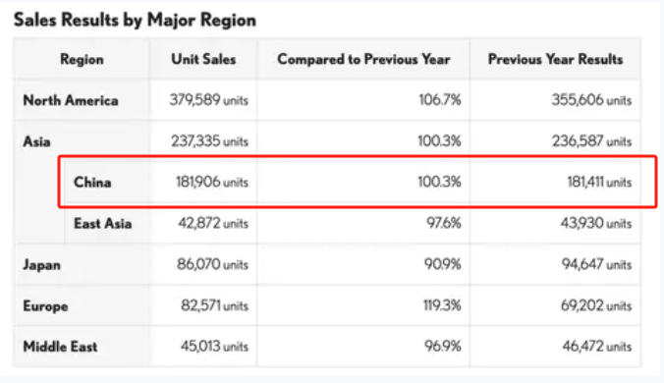This screenshot has height=383, width=664.
Task: Select the Europe row label
Action: point(45,306)
